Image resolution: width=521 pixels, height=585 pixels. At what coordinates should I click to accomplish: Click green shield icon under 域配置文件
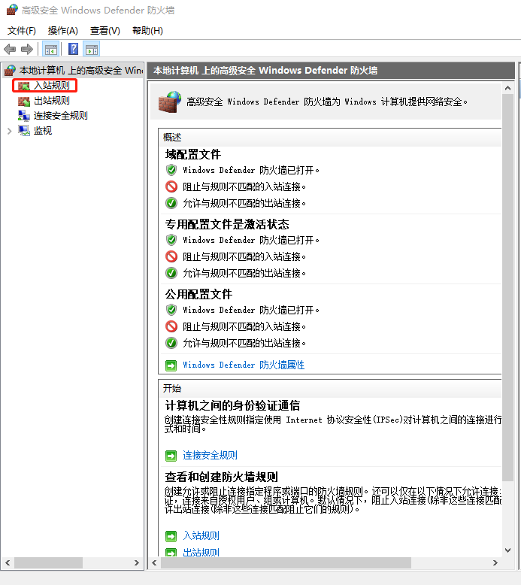171,170
